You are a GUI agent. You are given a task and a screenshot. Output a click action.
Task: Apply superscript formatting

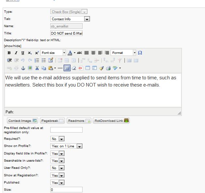pyautogui.click(x=37, y=53)
